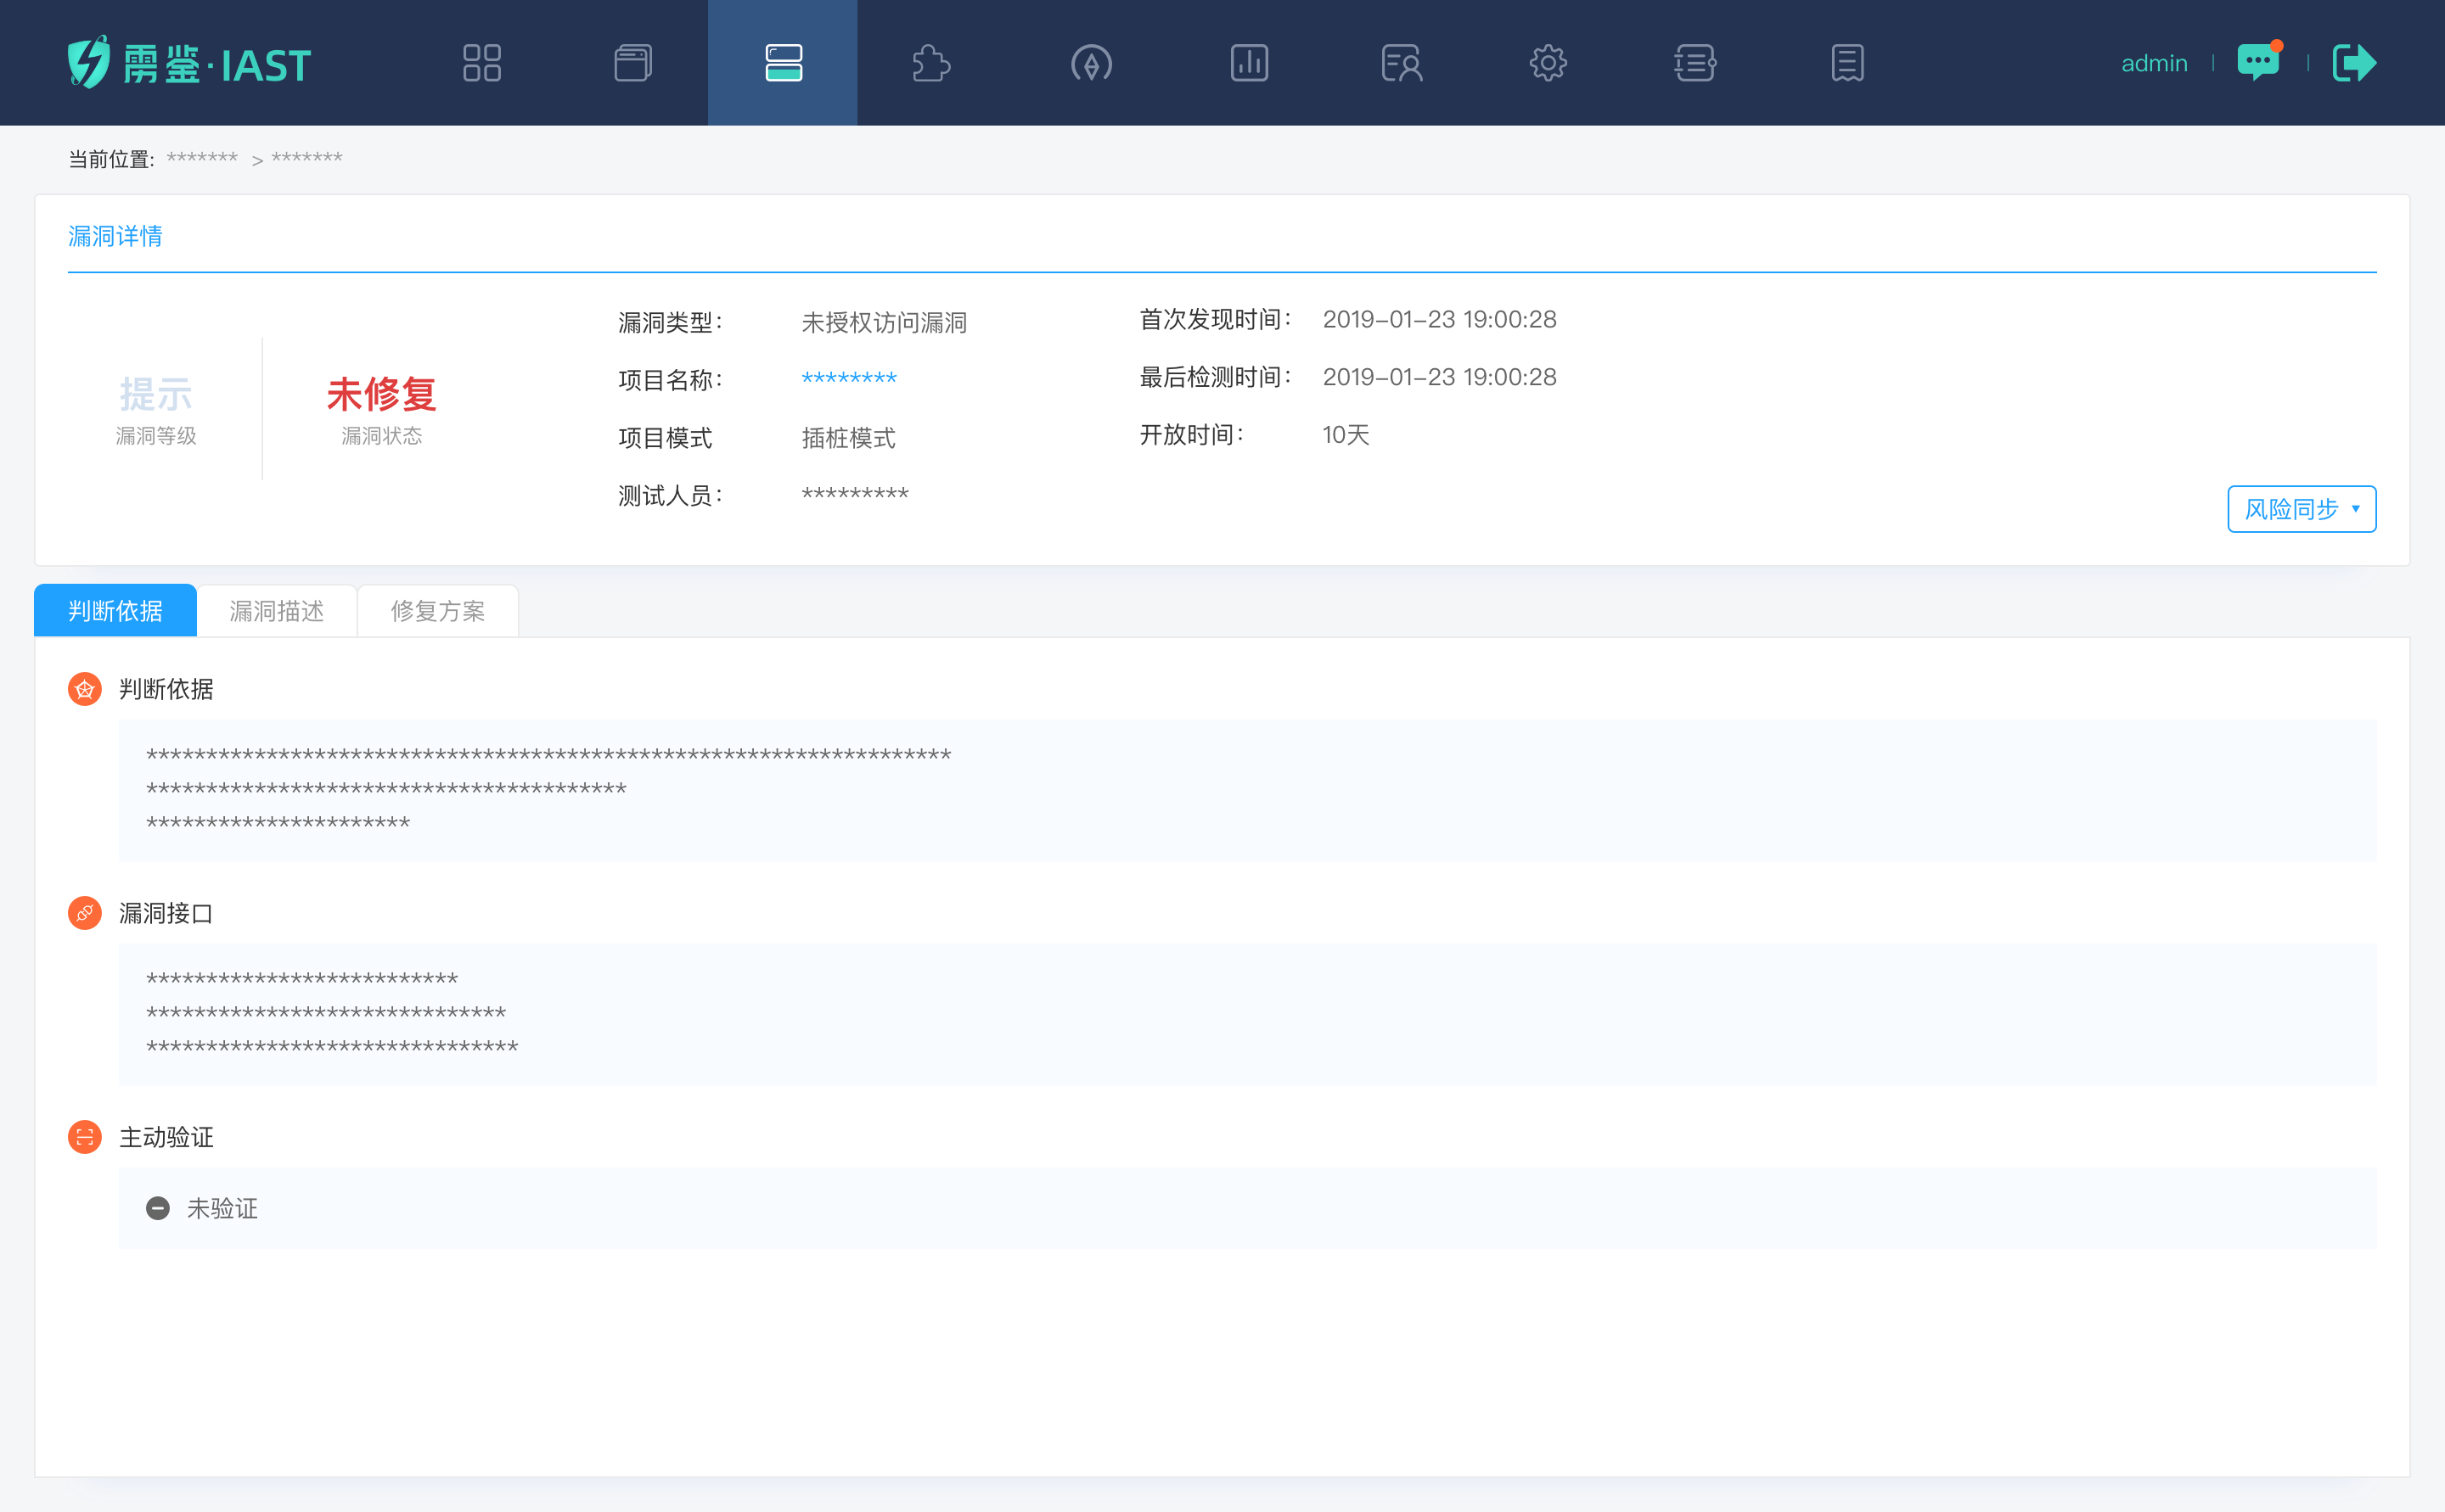Open the messages chat bubble icon
Image resolution: width=2445 pixels, height=1512 pixels.
tap(2259, 61)
